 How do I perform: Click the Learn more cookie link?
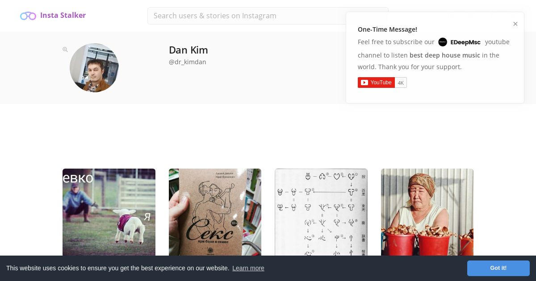[x=248, y=268]
